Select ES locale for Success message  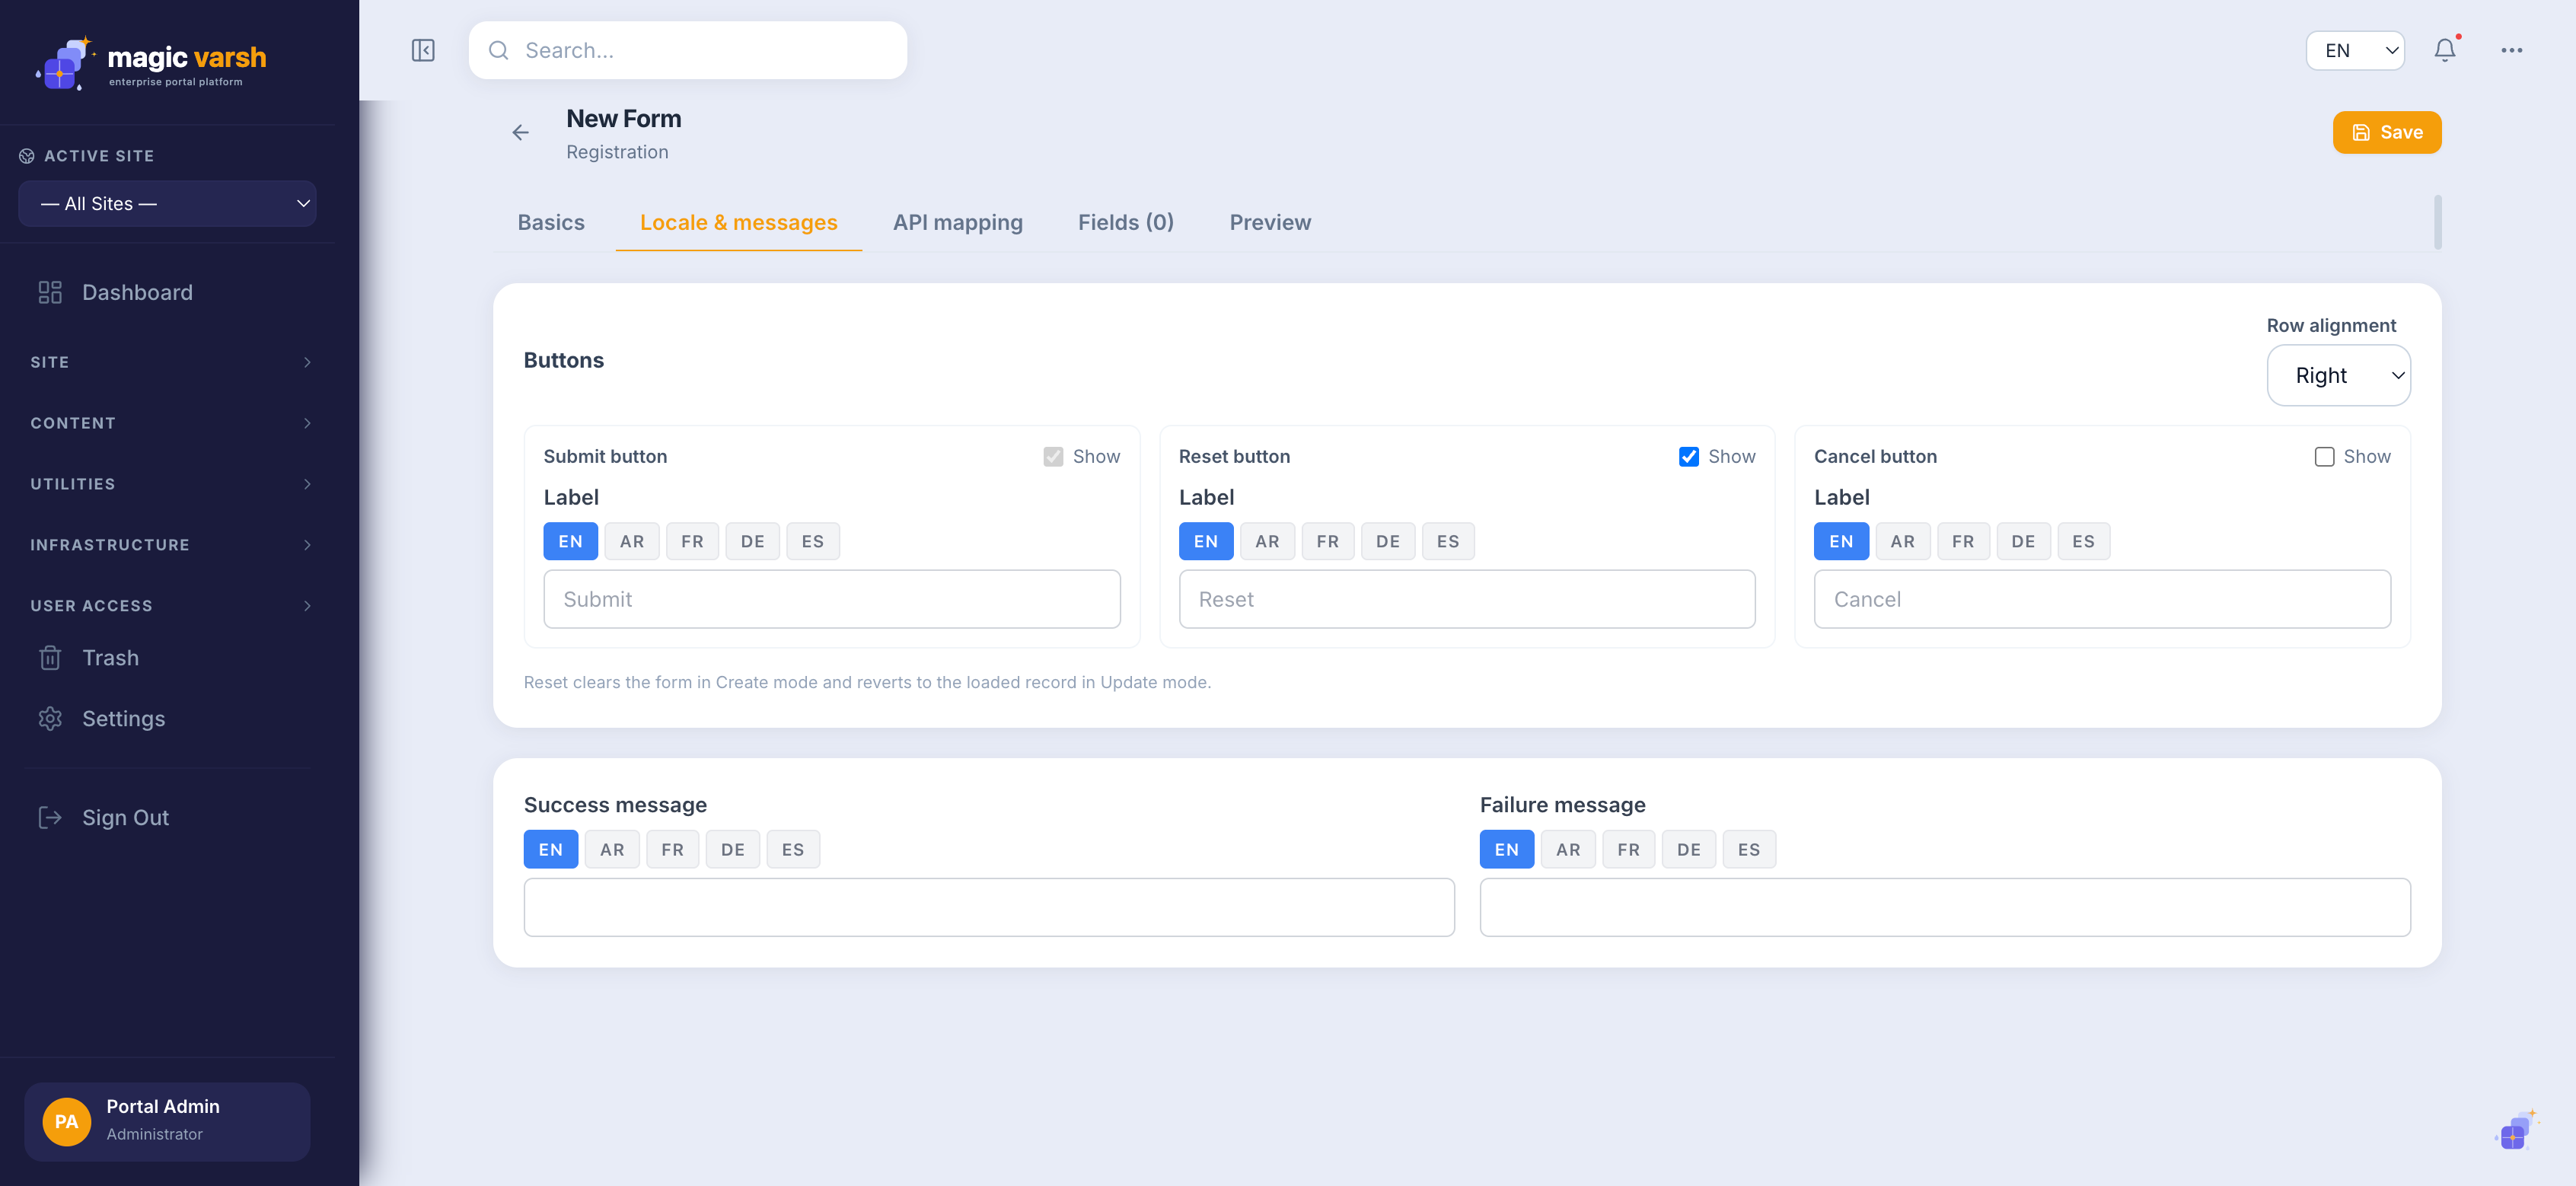pyautogui.click(x=793, y=850)
